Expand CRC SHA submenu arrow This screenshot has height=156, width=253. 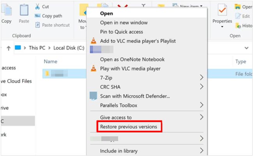(201, 87)
